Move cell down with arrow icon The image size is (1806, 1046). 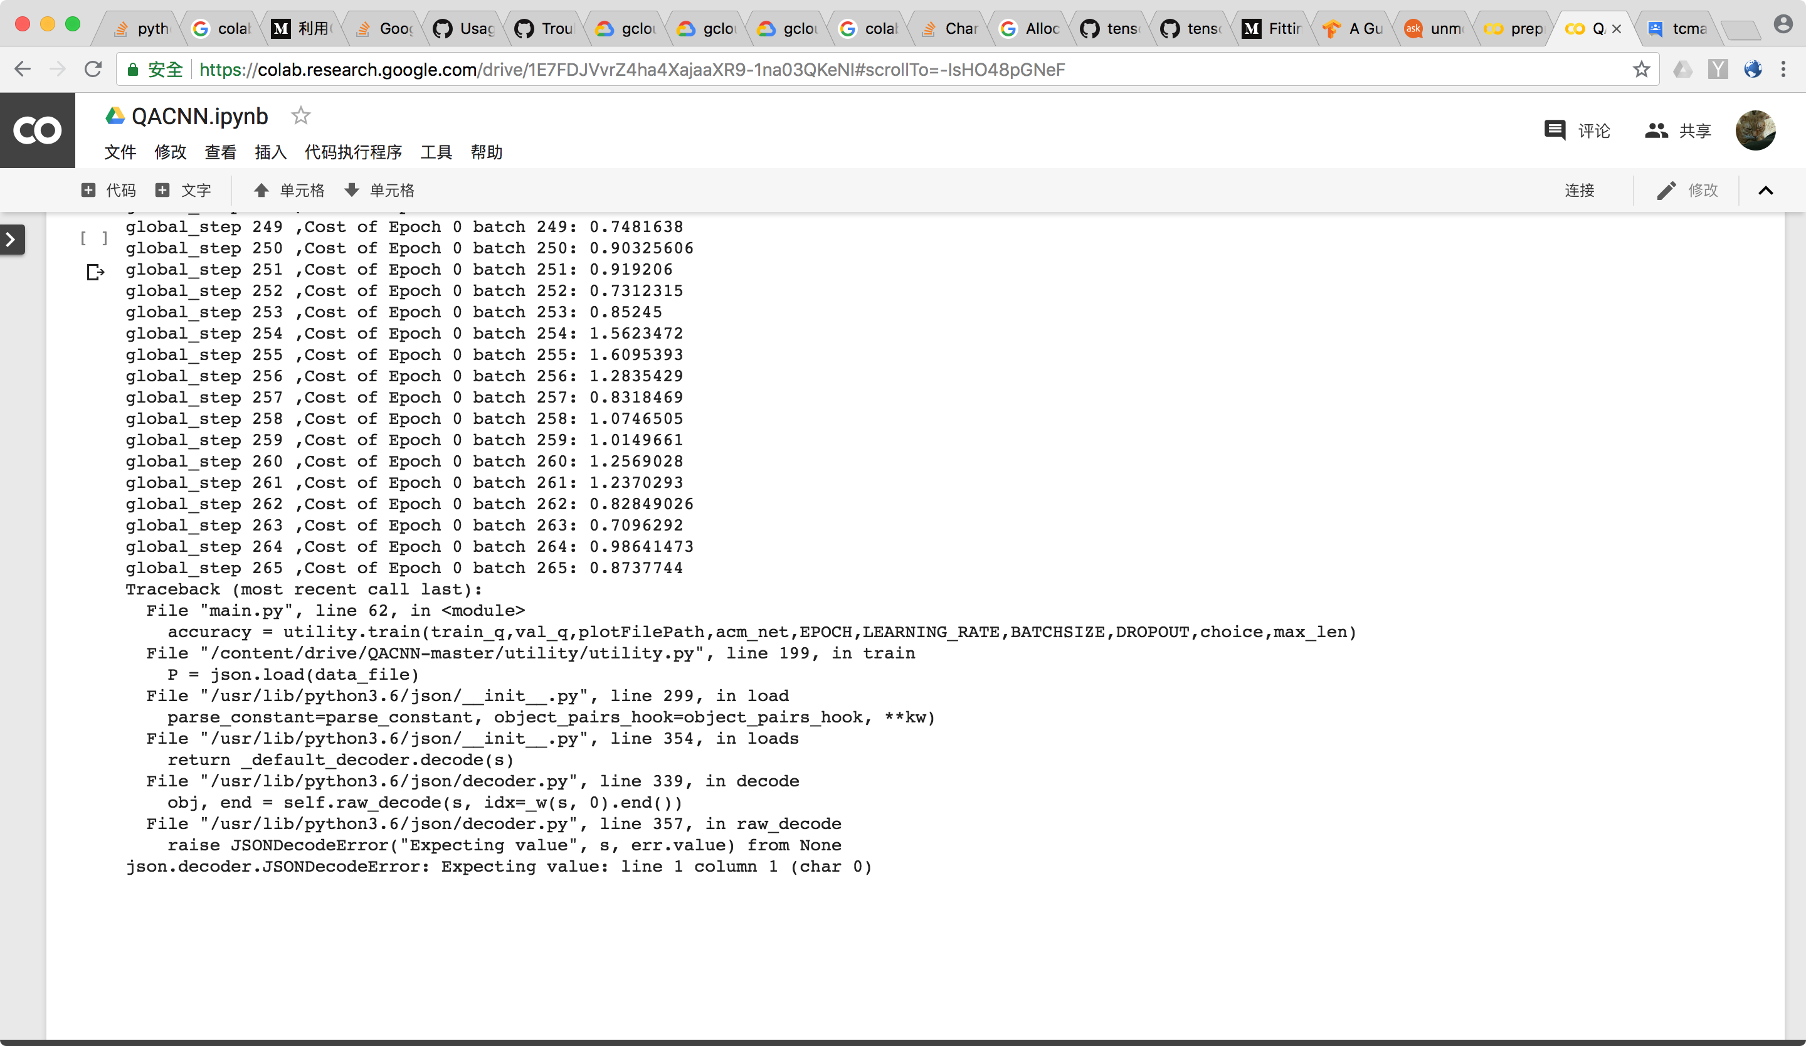[x=352, y=190]
